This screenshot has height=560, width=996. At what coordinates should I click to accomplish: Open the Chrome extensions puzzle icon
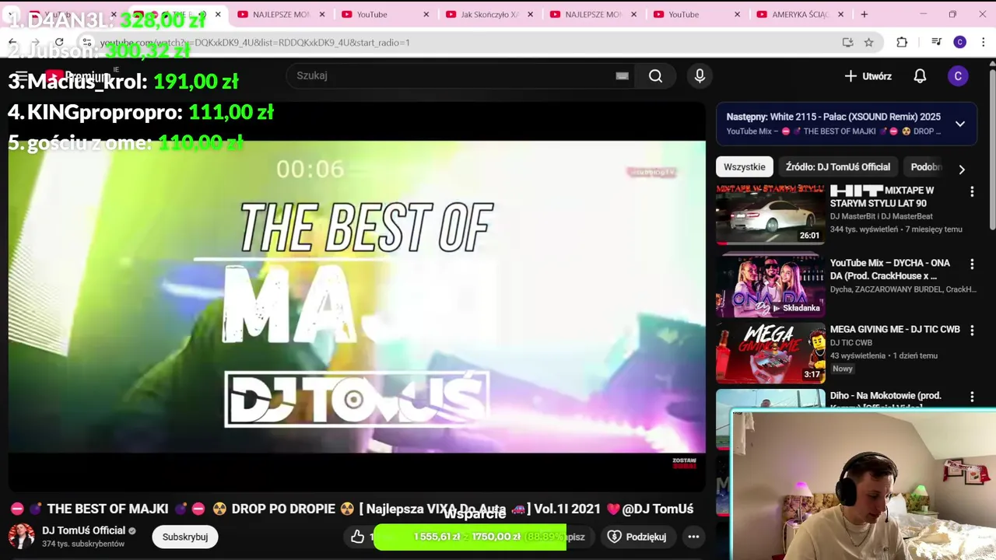[902, 42]
